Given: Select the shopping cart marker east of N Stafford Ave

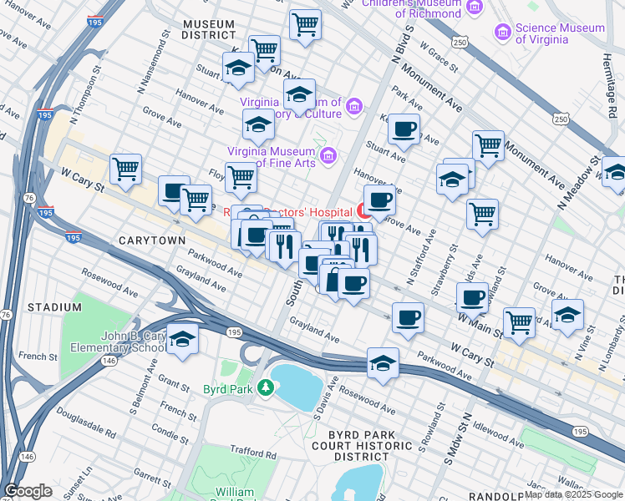Looking at the screenshot, I should (482, 215).
